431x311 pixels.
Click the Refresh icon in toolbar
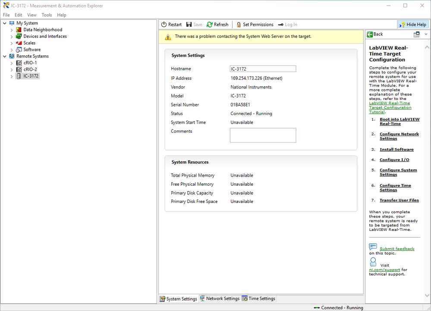pyautogui.click(x=210, y=25)
